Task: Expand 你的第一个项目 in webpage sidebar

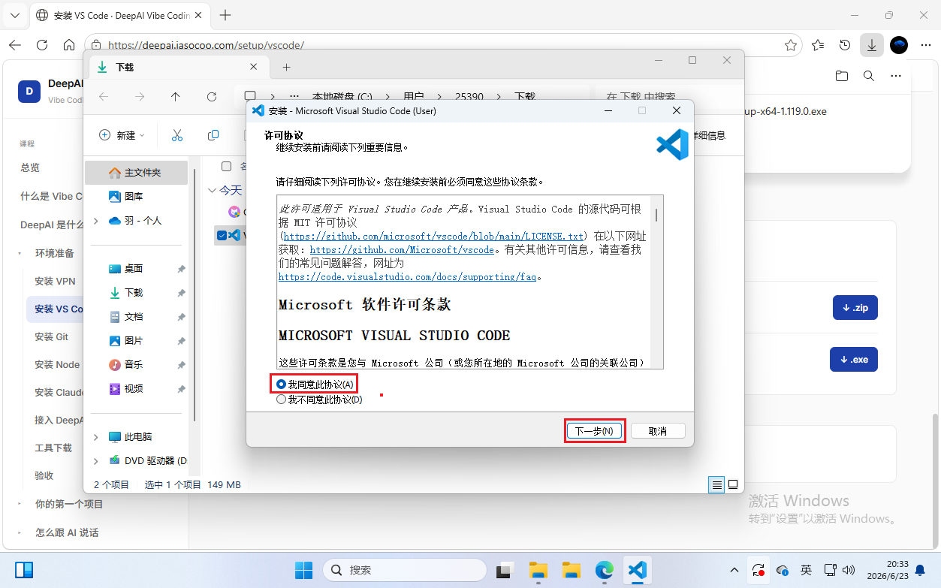Action: pos(21,504)
